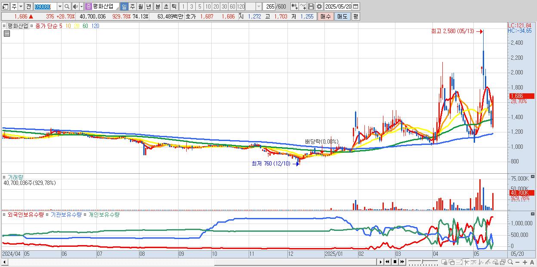Edit the candle count field 265
The image size is (537, 267).
[269, 6]
